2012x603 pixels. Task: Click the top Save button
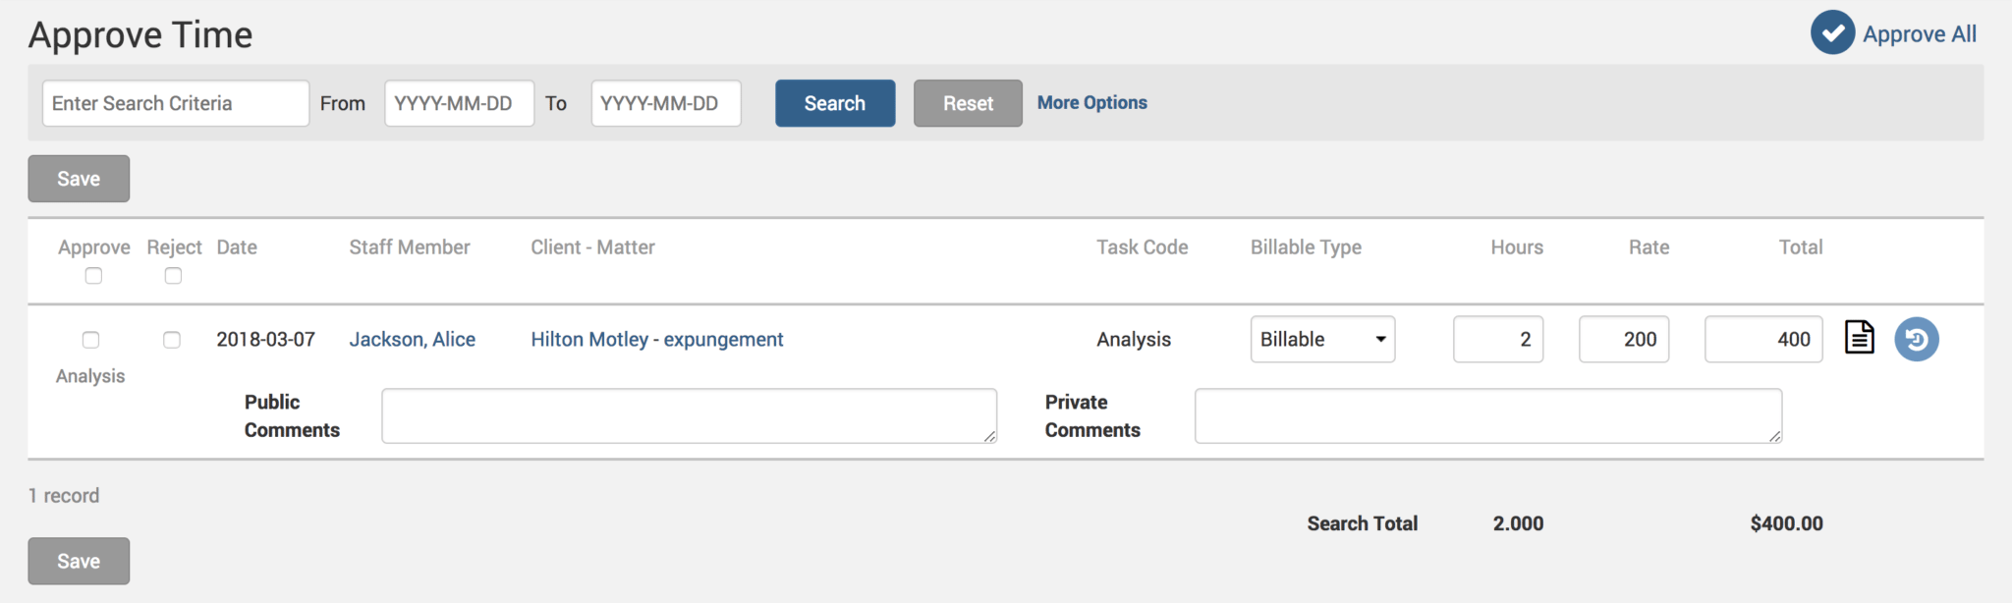79,179
